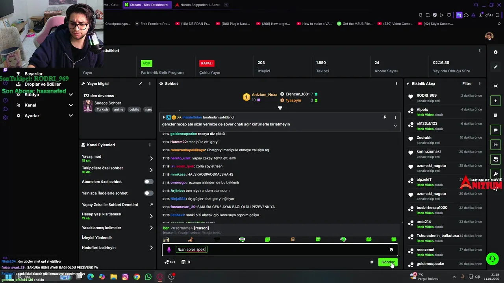The image size is (504, 283).
Task: Click RODRI_969 in activity feed
Action: 426,96
